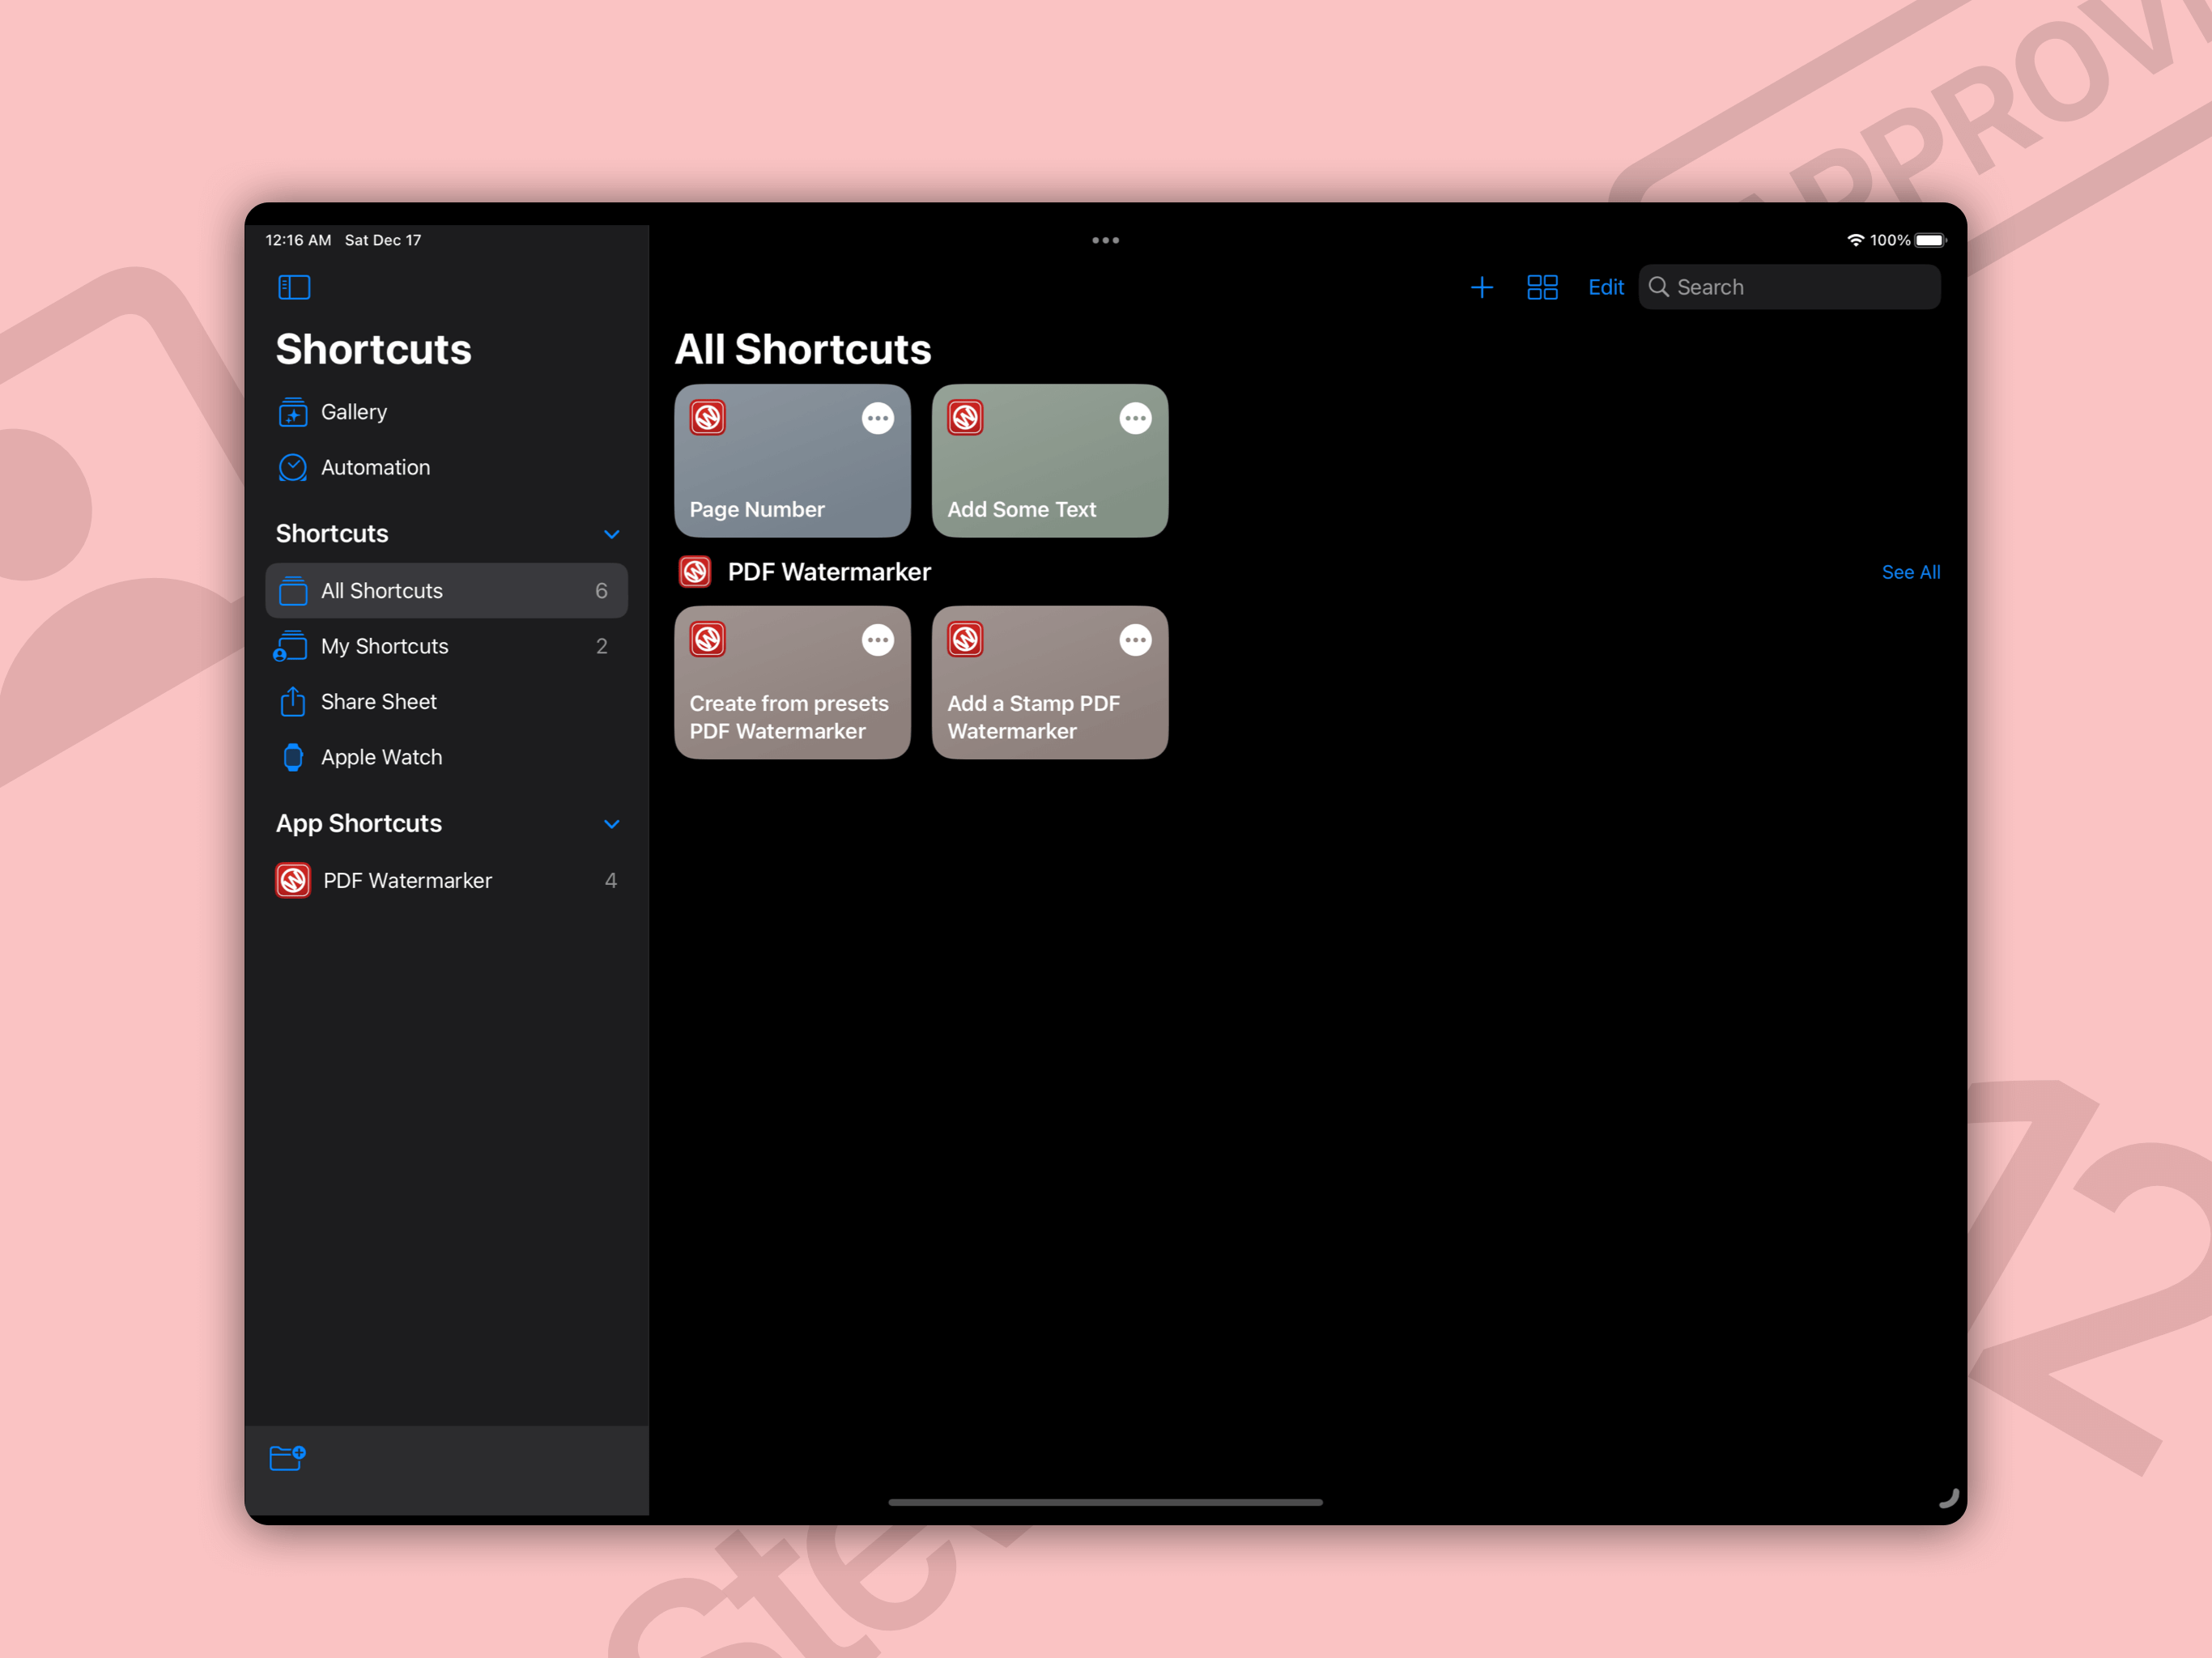Click the app icon on Create from presets card
The image size is (2212, 1658).
707,640
